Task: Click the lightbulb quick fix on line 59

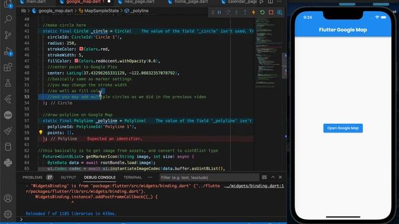Action: coord(41,133)
